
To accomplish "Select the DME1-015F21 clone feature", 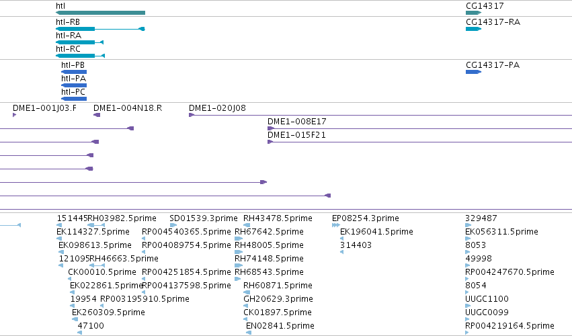I will click(419, 142).
